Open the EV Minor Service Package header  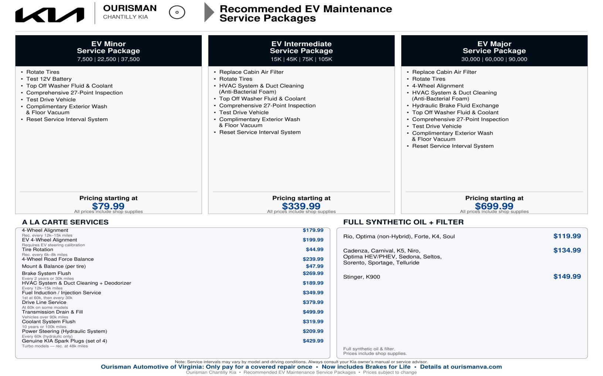pos(108,51)
